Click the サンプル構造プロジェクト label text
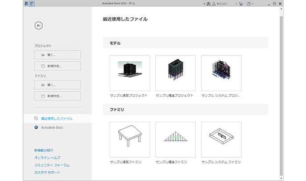Screen dimensions: 306x181 tap(174, 96)
